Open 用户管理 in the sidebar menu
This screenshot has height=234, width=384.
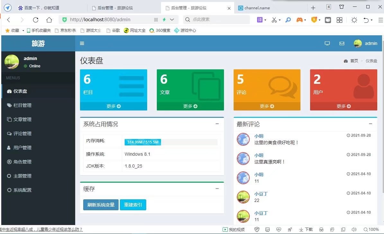(38, 148)
